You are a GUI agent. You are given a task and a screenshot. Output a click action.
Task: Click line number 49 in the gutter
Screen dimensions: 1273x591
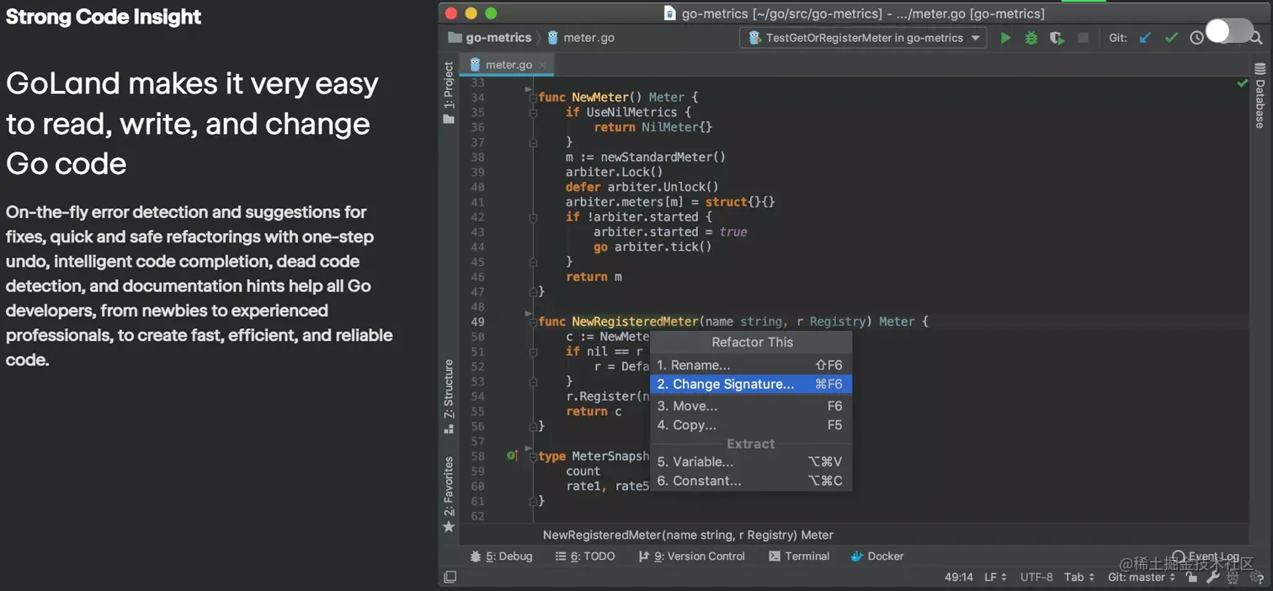(477, 322)
